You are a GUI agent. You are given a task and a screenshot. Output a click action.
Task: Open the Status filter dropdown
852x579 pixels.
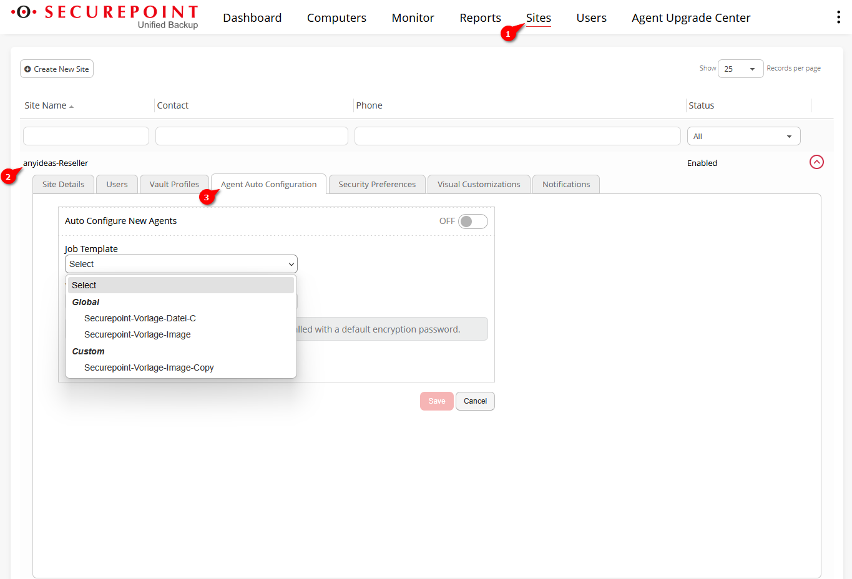click(x=743, y=136)
